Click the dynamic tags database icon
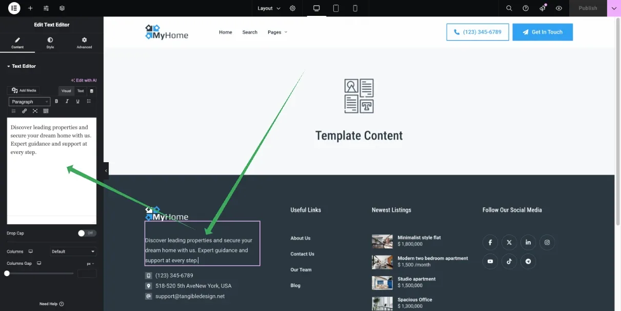Image resolution: width=621 pixels, height=311 pixels. tap(92, 91)
